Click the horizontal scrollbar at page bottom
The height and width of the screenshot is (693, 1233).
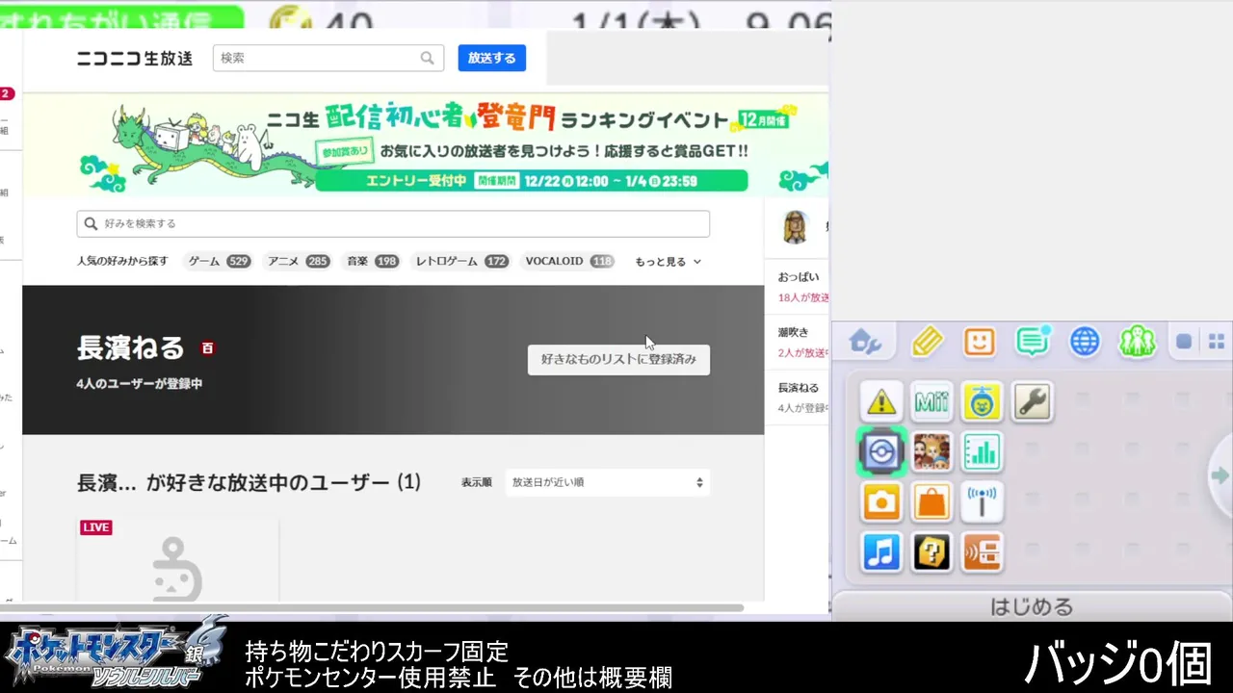click(372, 608)
